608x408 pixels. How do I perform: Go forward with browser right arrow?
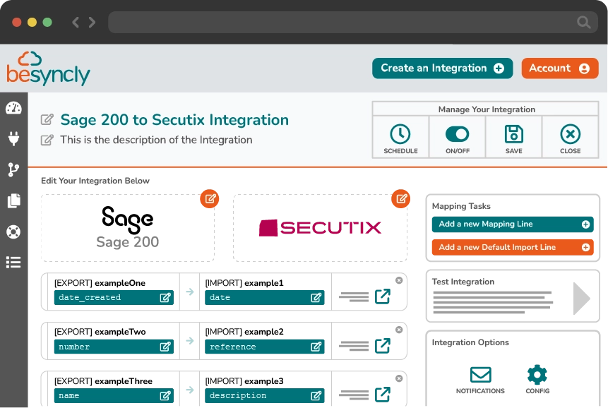point(92,22)
